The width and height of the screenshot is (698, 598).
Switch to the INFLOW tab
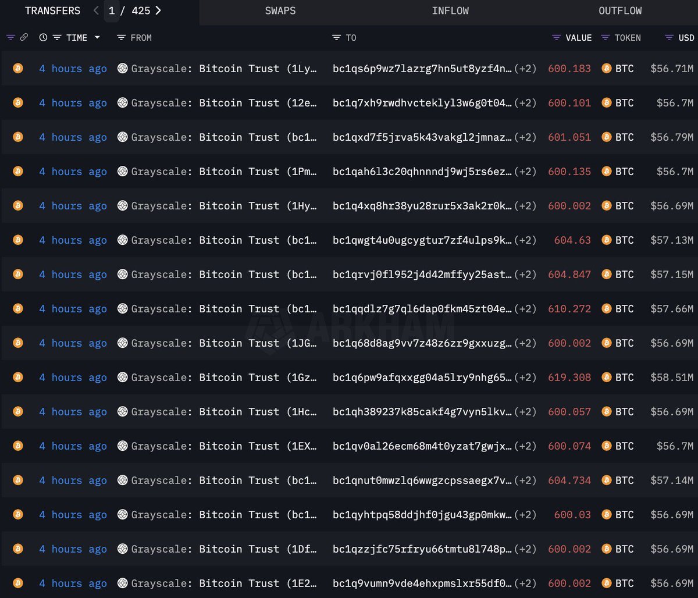pyautogui.click(x=450, y=10)
